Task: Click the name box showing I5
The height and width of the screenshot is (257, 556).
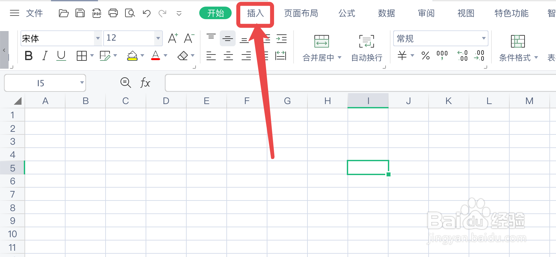Action: [45, 83]
